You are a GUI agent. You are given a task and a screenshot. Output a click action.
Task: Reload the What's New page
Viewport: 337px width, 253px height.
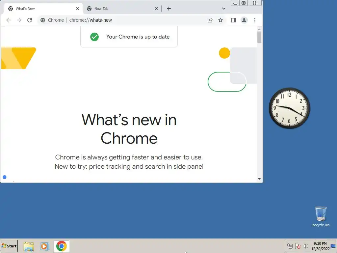click(x=30, y=20)
